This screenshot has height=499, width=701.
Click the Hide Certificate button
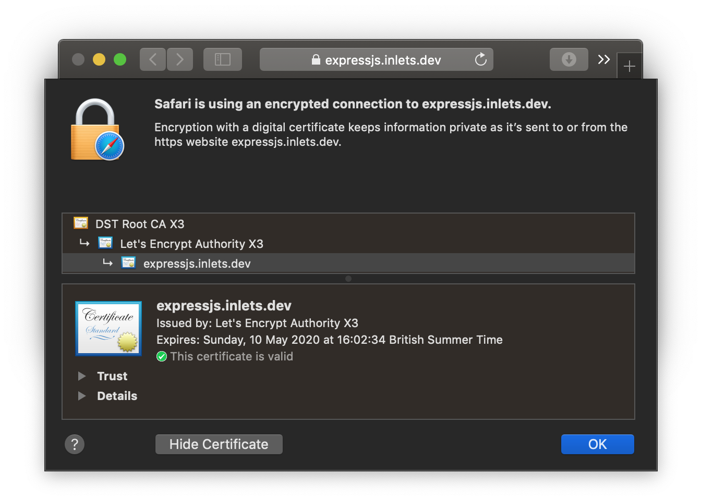219,444
